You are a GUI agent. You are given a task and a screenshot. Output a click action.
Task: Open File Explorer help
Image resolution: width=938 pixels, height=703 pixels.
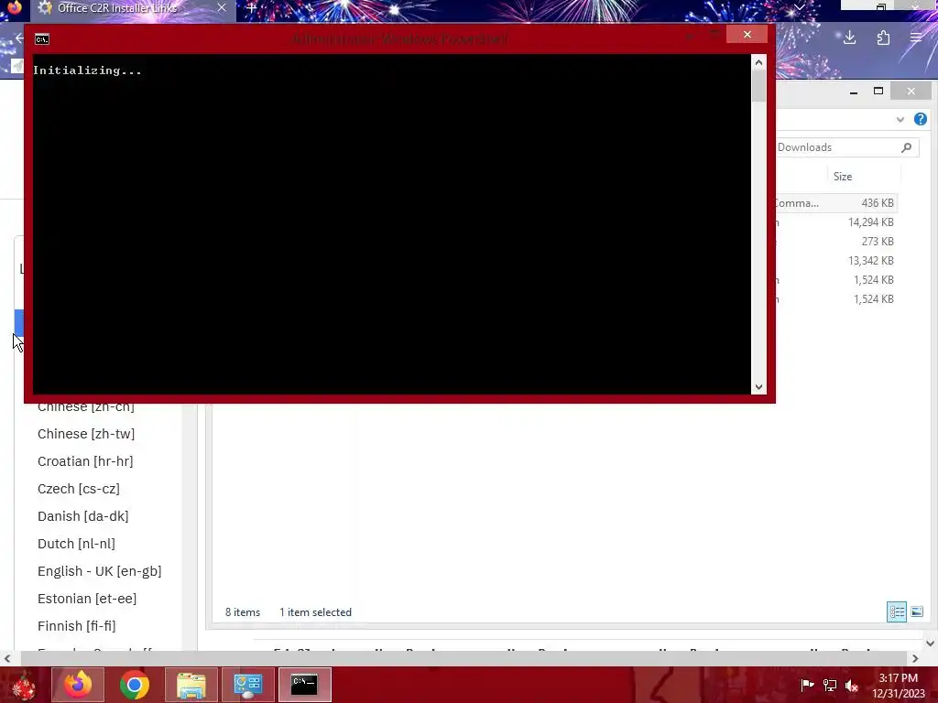click(920, 119)
